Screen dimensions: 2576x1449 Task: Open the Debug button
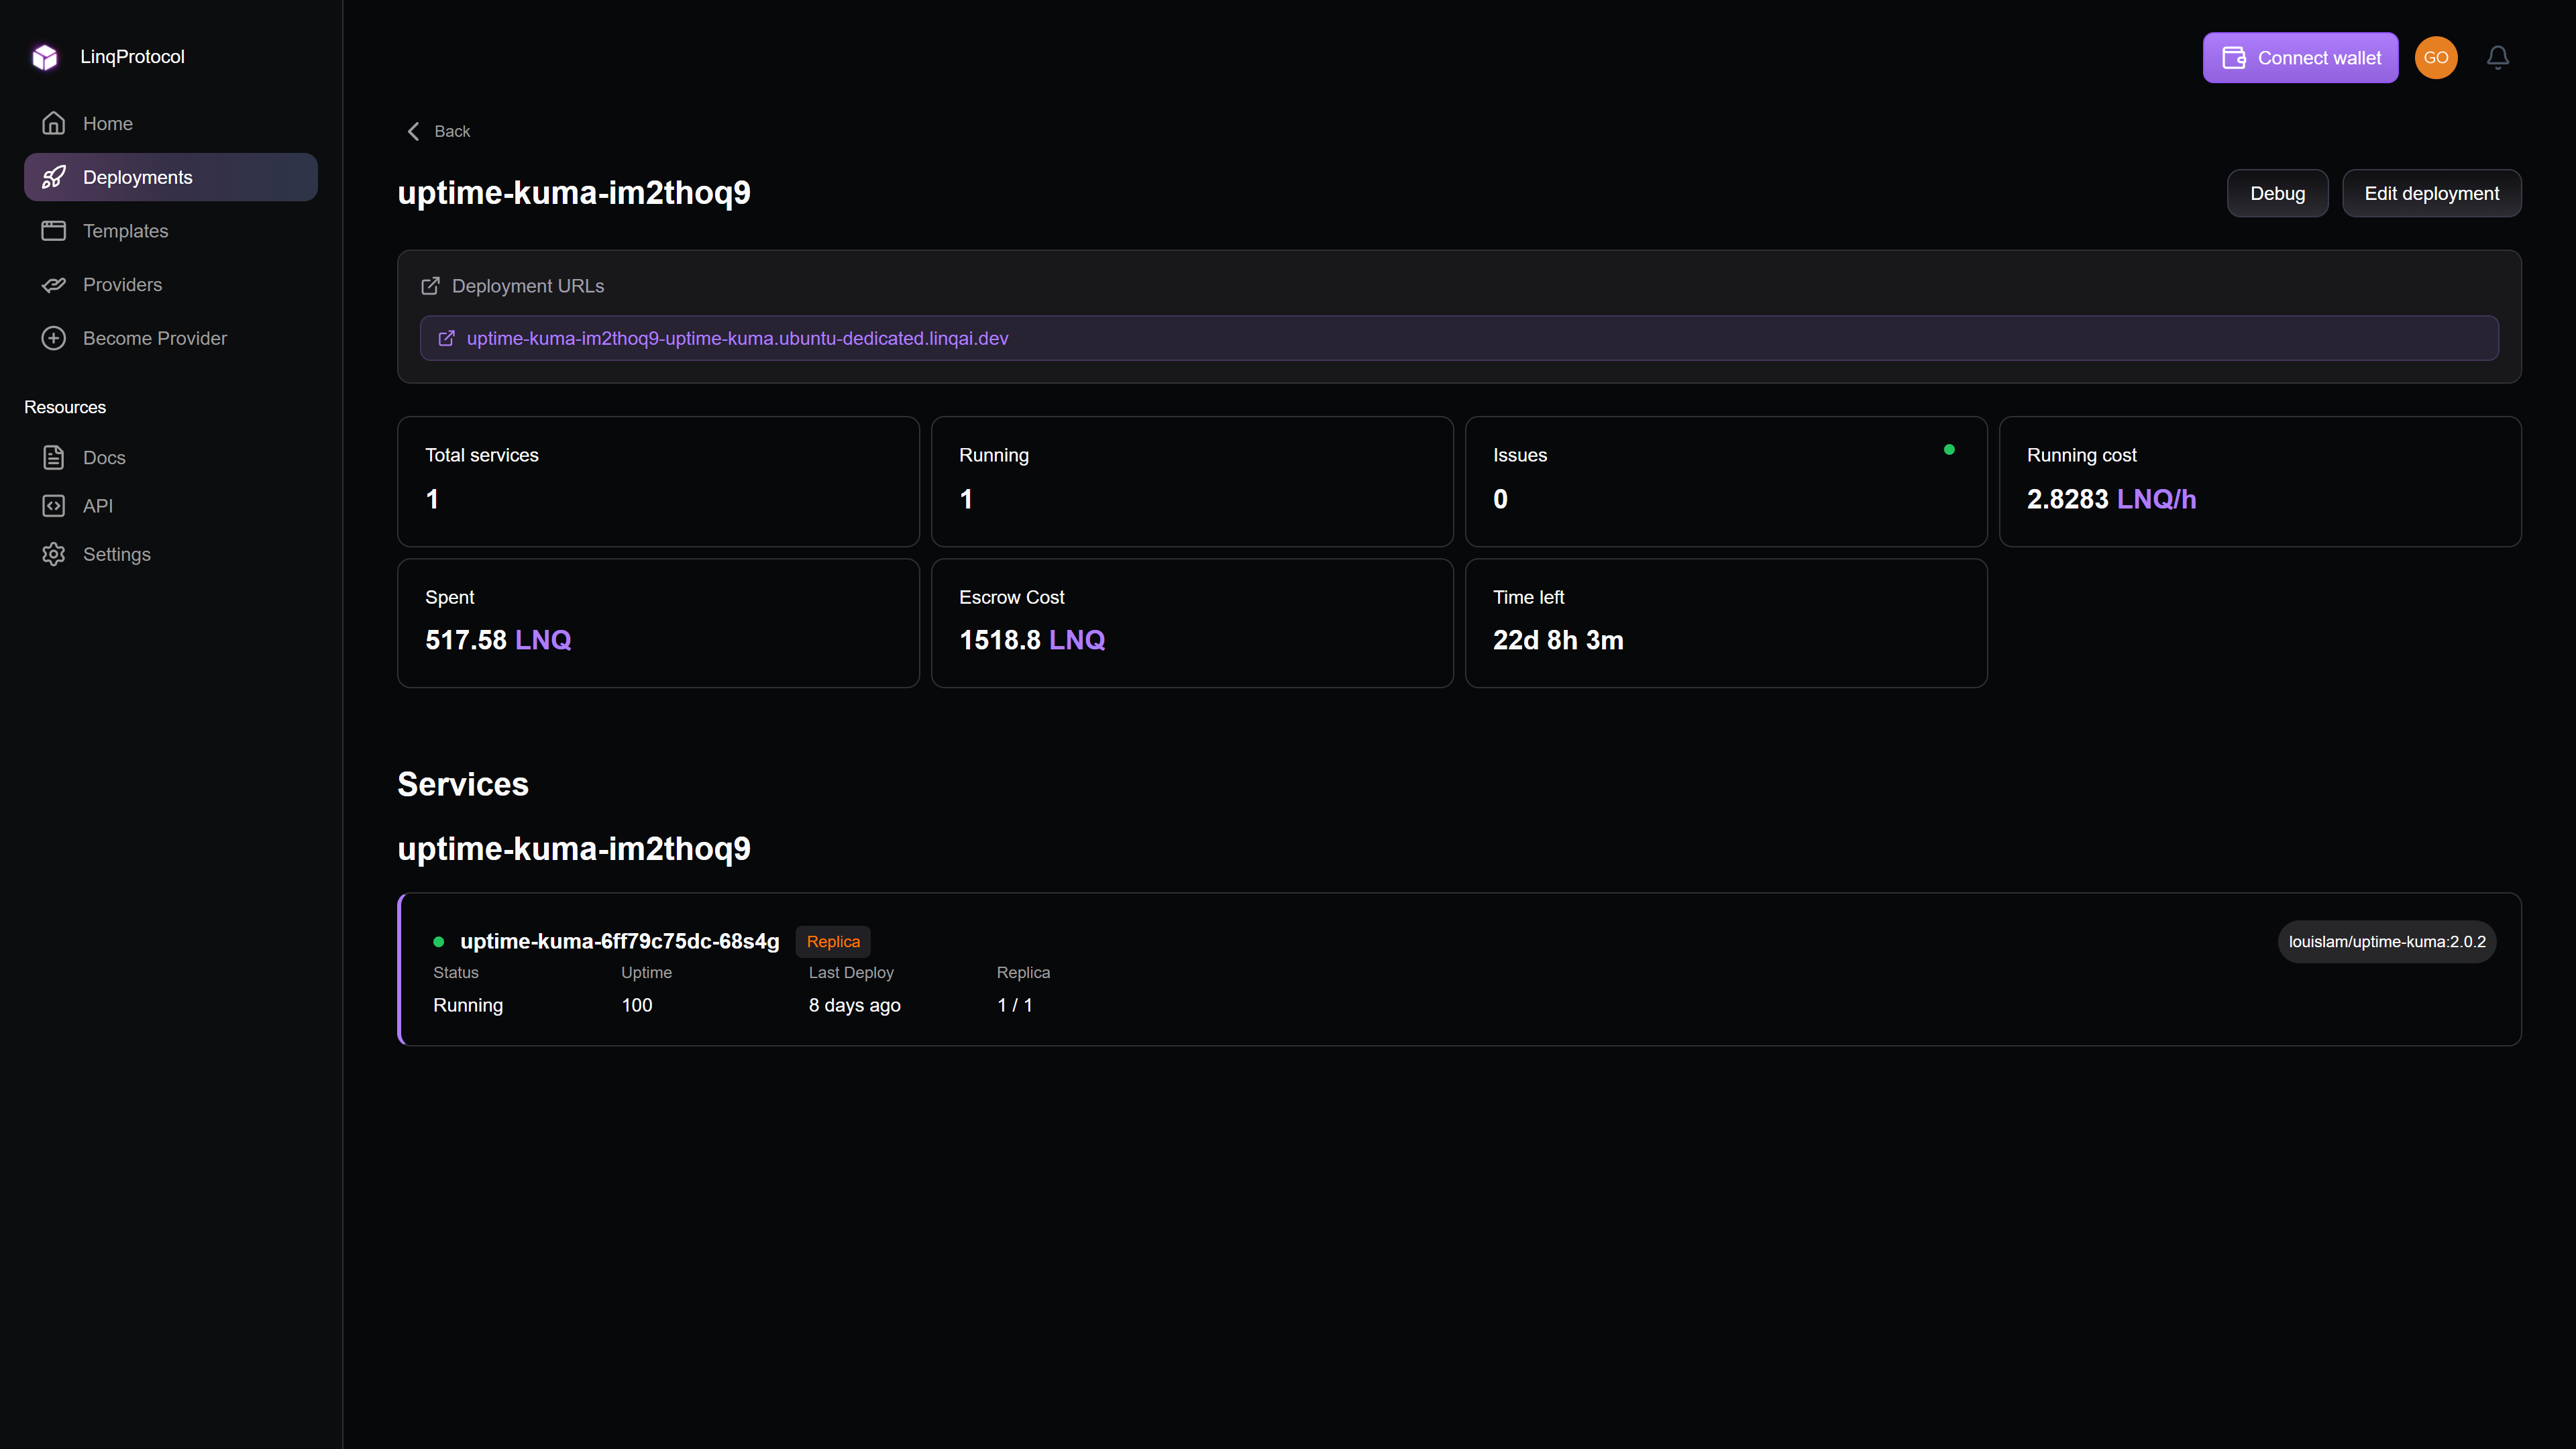[2278, 192]
